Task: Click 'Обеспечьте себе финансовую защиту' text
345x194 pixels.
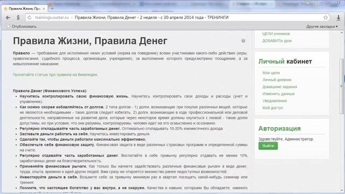Action: pyautogui.click(x=57, y=145)
